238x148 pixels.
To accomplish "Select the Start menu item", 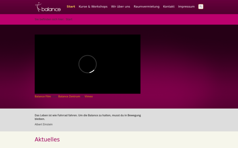I will coord(71,6).
